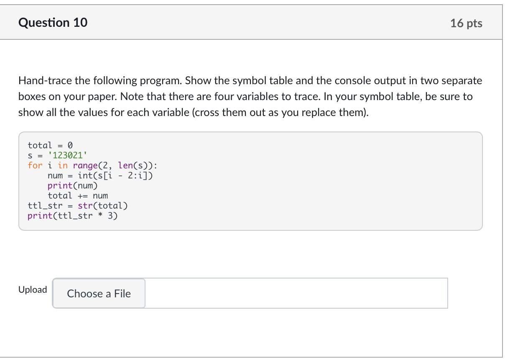Click the Choose a File button

(99, 294)
